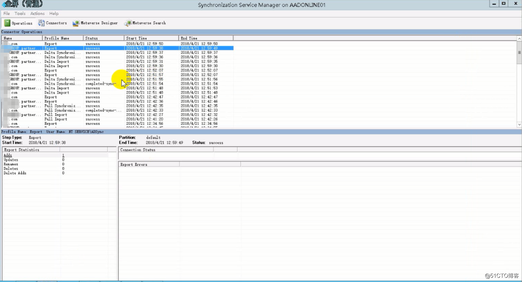Select the Delta Import run started 12:59:31
Viewport: 522px width, 282px height.
[118, 62]
